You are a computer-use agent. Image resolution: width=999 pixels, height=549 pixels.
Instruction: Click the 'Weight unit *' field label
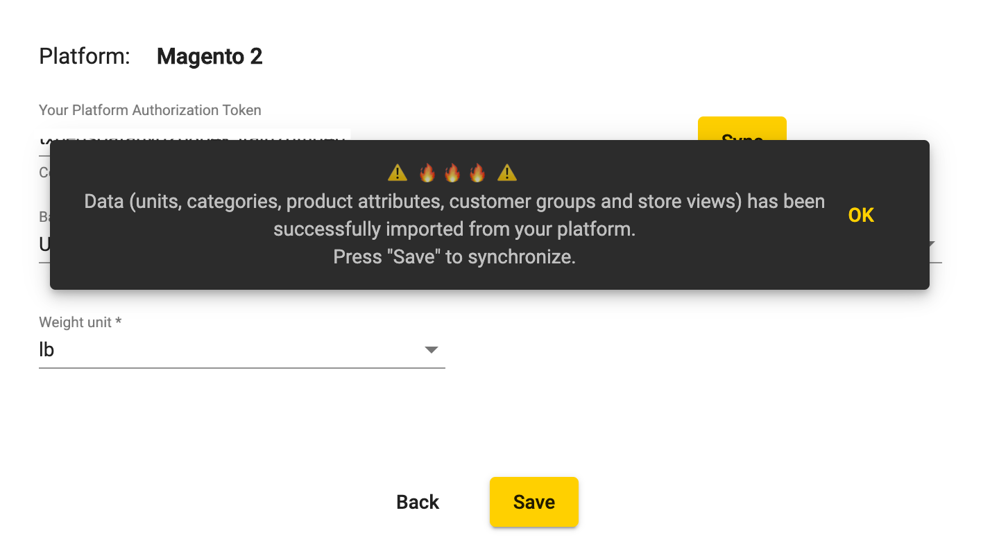[80, 322]
